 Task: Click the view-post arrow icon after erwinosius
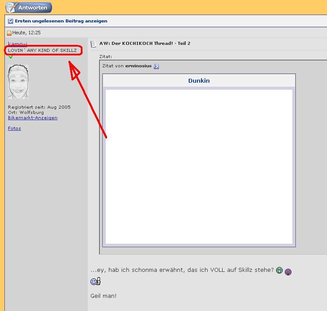pos(156,66)
